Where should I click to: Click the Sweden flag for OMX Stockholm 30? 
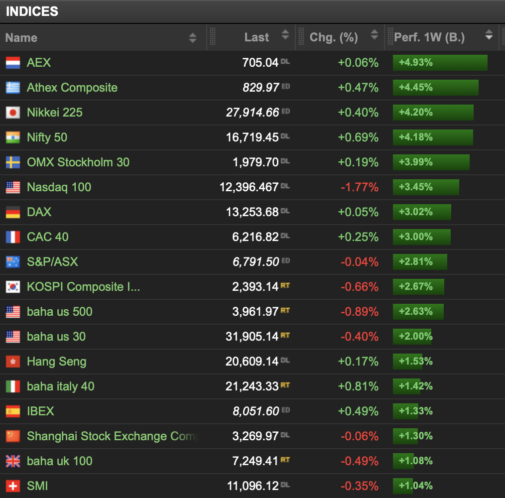(13, 162)
